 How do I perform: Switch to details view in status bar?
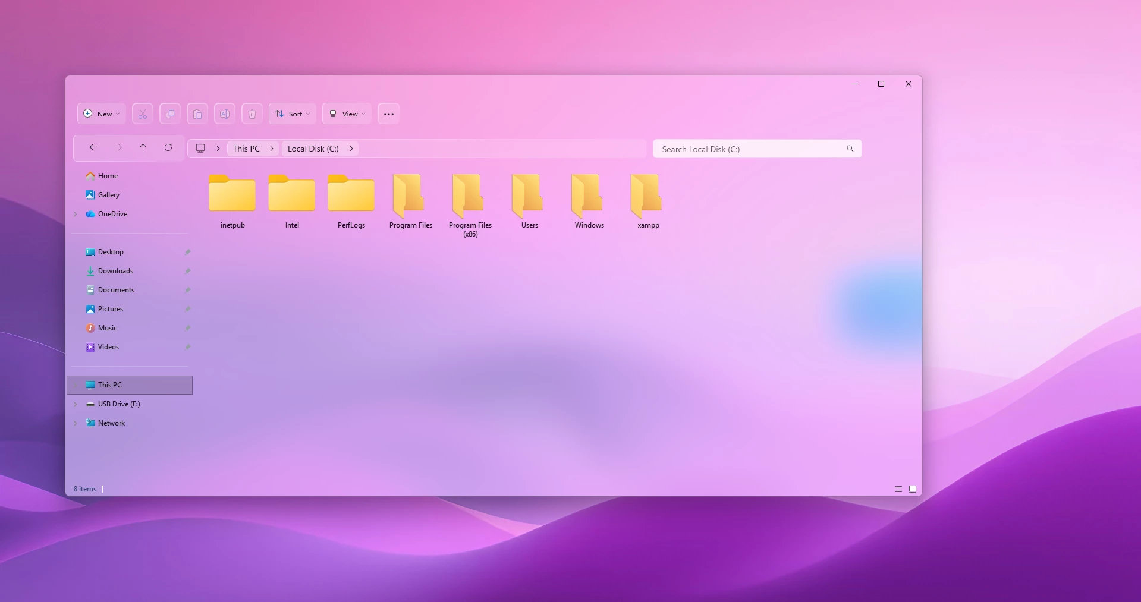coord(898,489)
